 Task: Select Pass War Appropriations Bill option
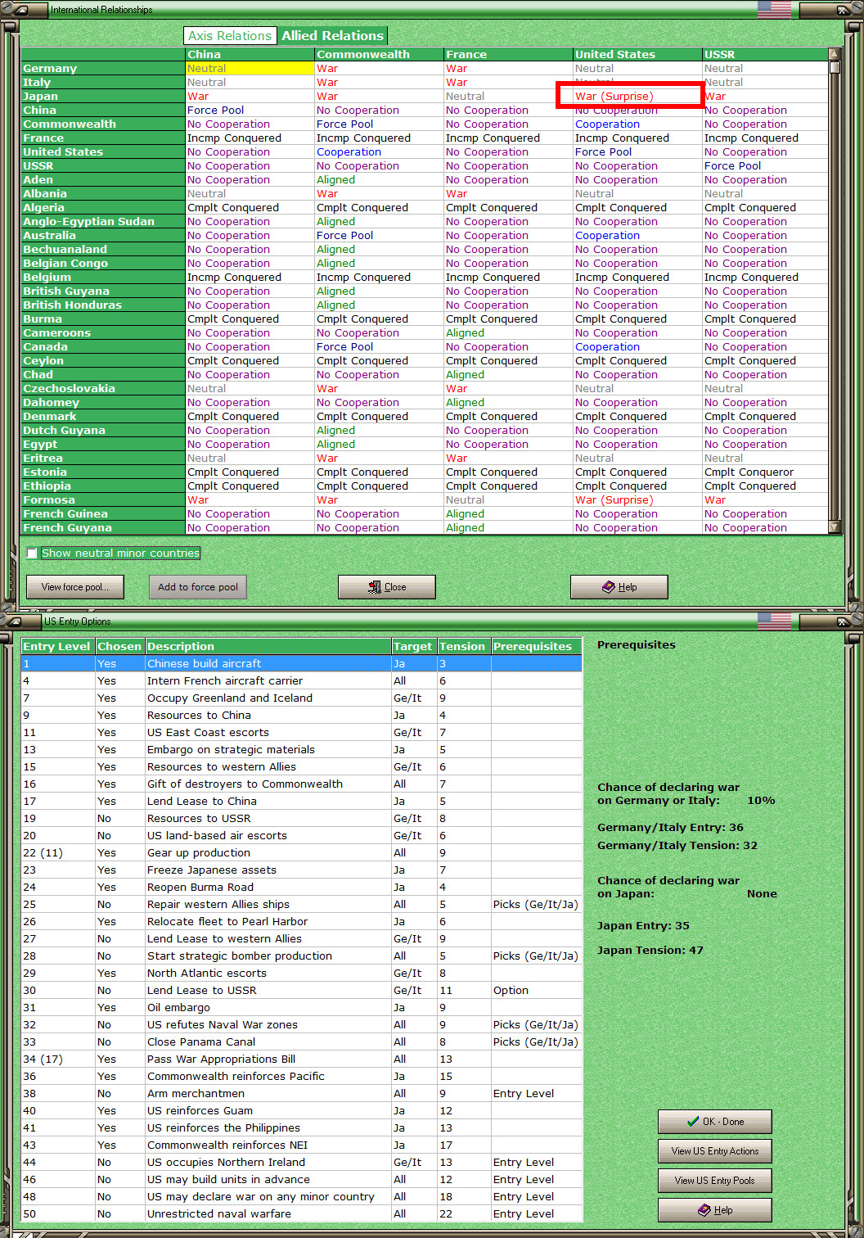pos(301,1060)
